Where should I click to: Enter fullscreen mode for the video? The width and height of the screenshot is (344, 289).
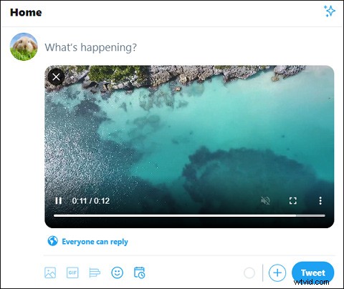293,201
